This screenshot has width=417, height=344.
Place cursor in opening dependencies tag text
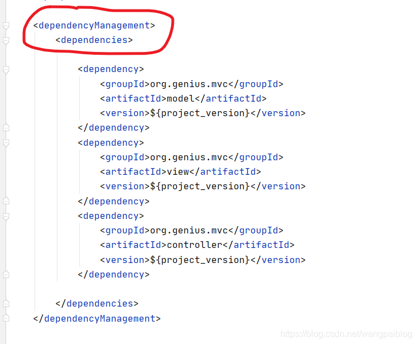94,40
